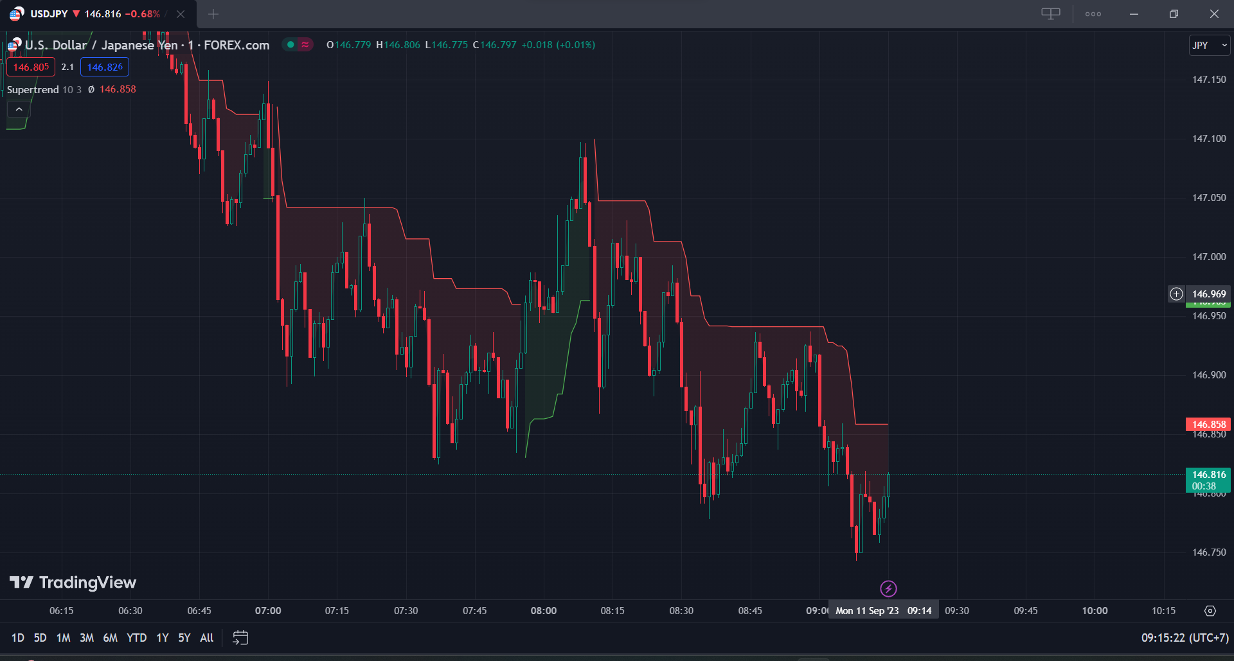
Task: Click the Go to date calendar icon
Action: 240,638
